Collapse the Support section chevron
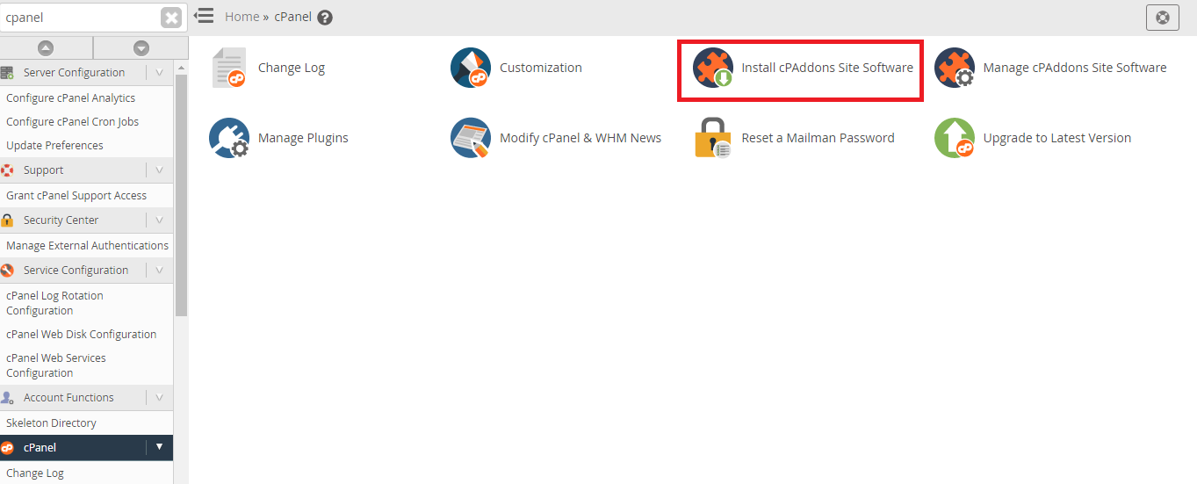The width and height of the screenshot is (1197, 484). click(x=159, y=170)
